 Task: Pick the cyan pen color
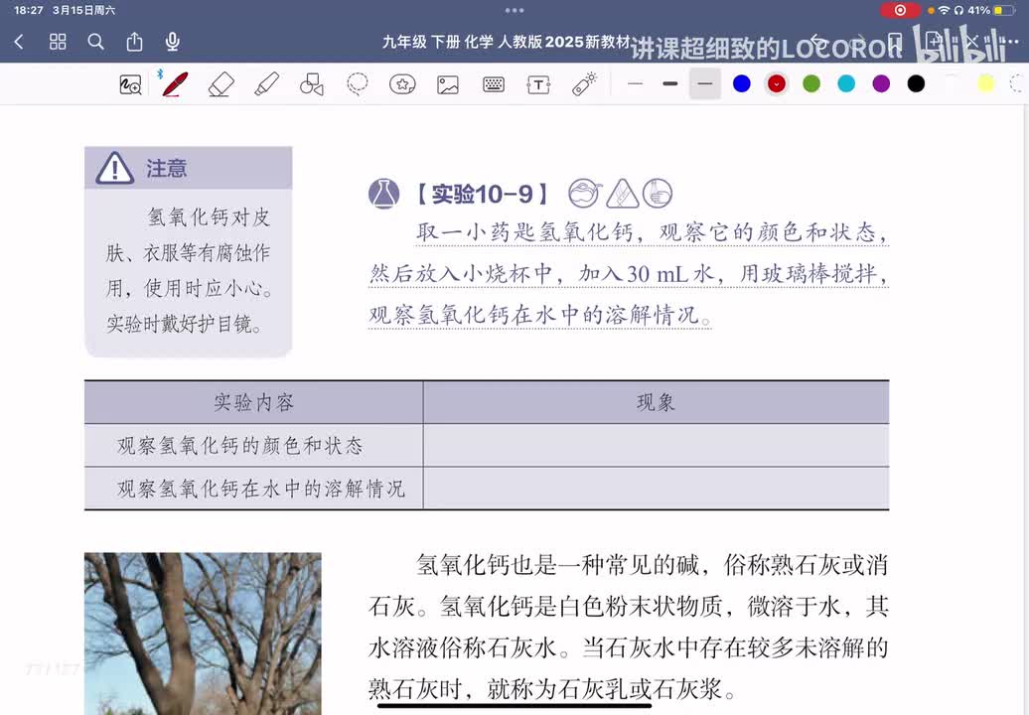tap(846, 84)
